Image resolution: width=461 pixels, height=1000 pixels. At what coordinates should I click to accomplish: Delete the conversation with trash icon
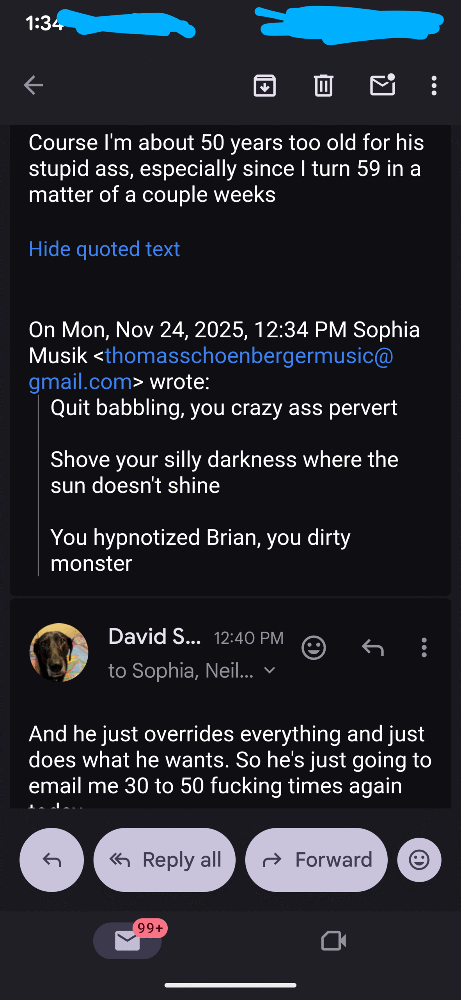[x=323, y=85]
